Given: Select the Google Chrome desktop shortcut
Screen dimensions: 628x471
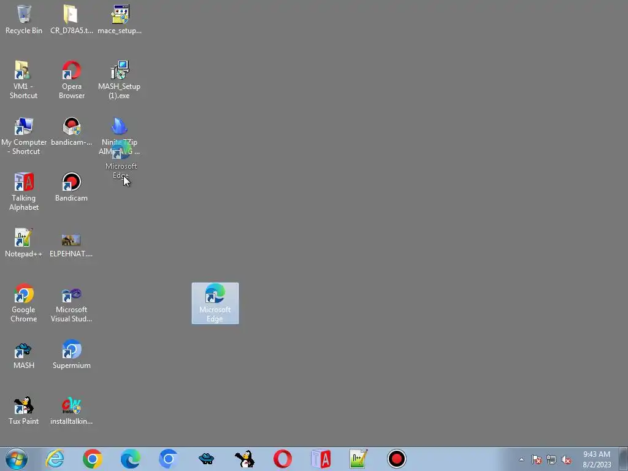Looking at the screenshot, I should pyautogui.click(x=24, y=303).
